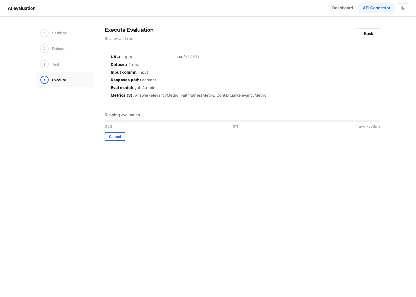Click the step 2 circle icon
The height and width of the screenshot is (297, 416).
coord(45,49)
